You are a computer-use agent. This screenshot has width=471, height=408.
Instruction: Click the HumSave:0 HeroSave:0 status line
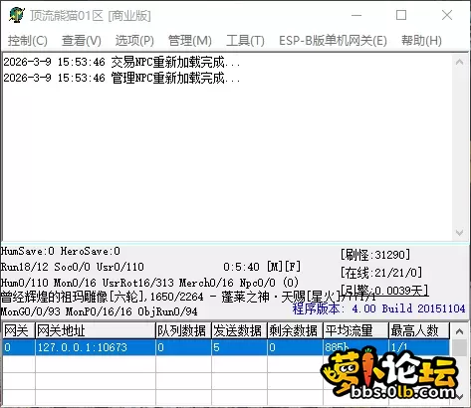pos(61,251)
